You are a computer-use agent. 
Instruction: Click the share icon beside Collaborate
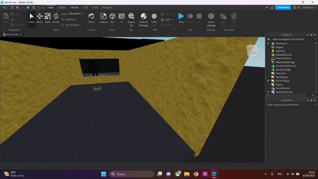(x=299, y=7)
